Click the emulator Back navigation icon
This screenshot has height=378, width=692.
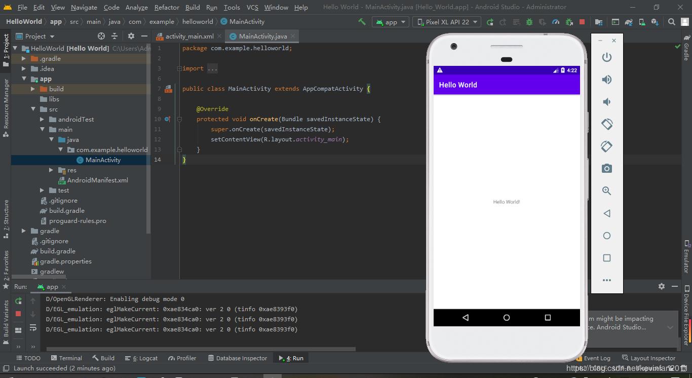607,213
